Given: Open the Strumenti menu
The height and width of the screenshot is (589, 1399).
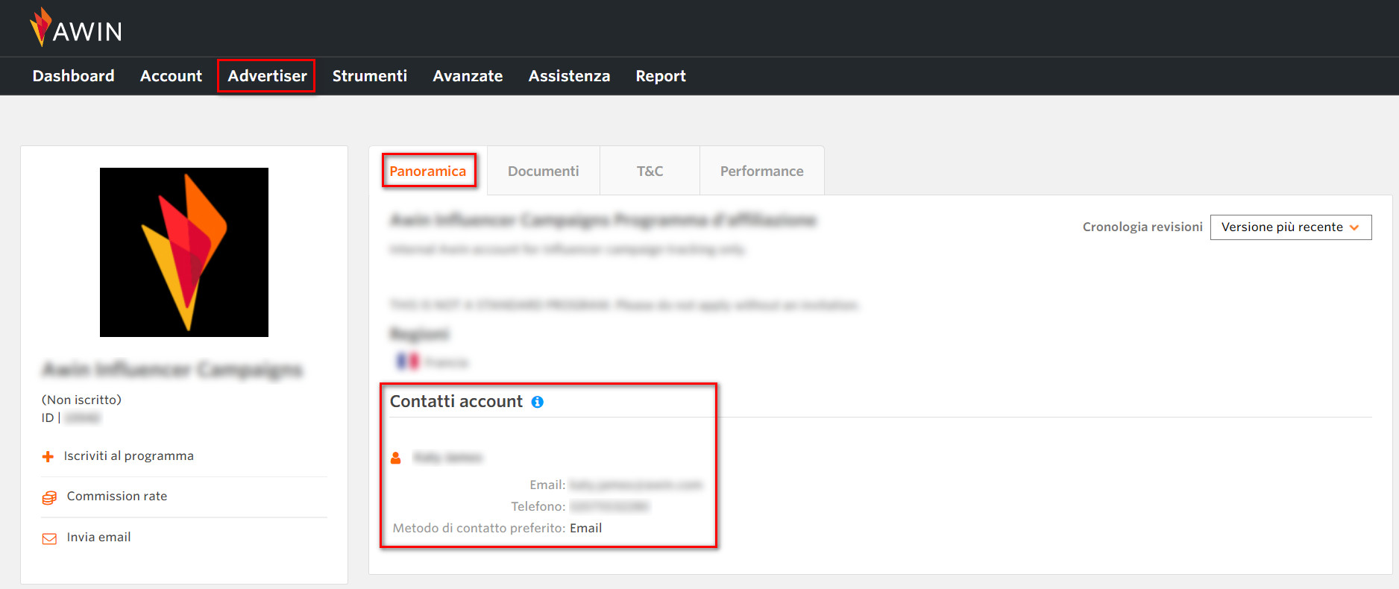Looking at the screenshot, I should pos(369,76).
